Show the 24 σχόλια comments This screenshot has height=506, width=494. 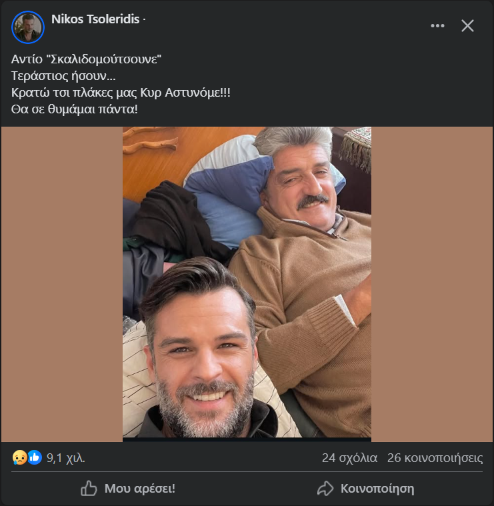349,458
